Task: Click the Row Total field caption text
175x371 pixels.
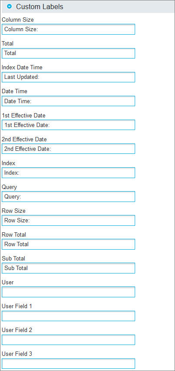Action: pyautogui.click(x=14, y=234)
